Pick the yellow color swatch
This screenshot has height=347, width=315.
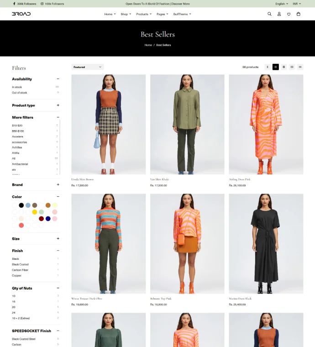35,212
